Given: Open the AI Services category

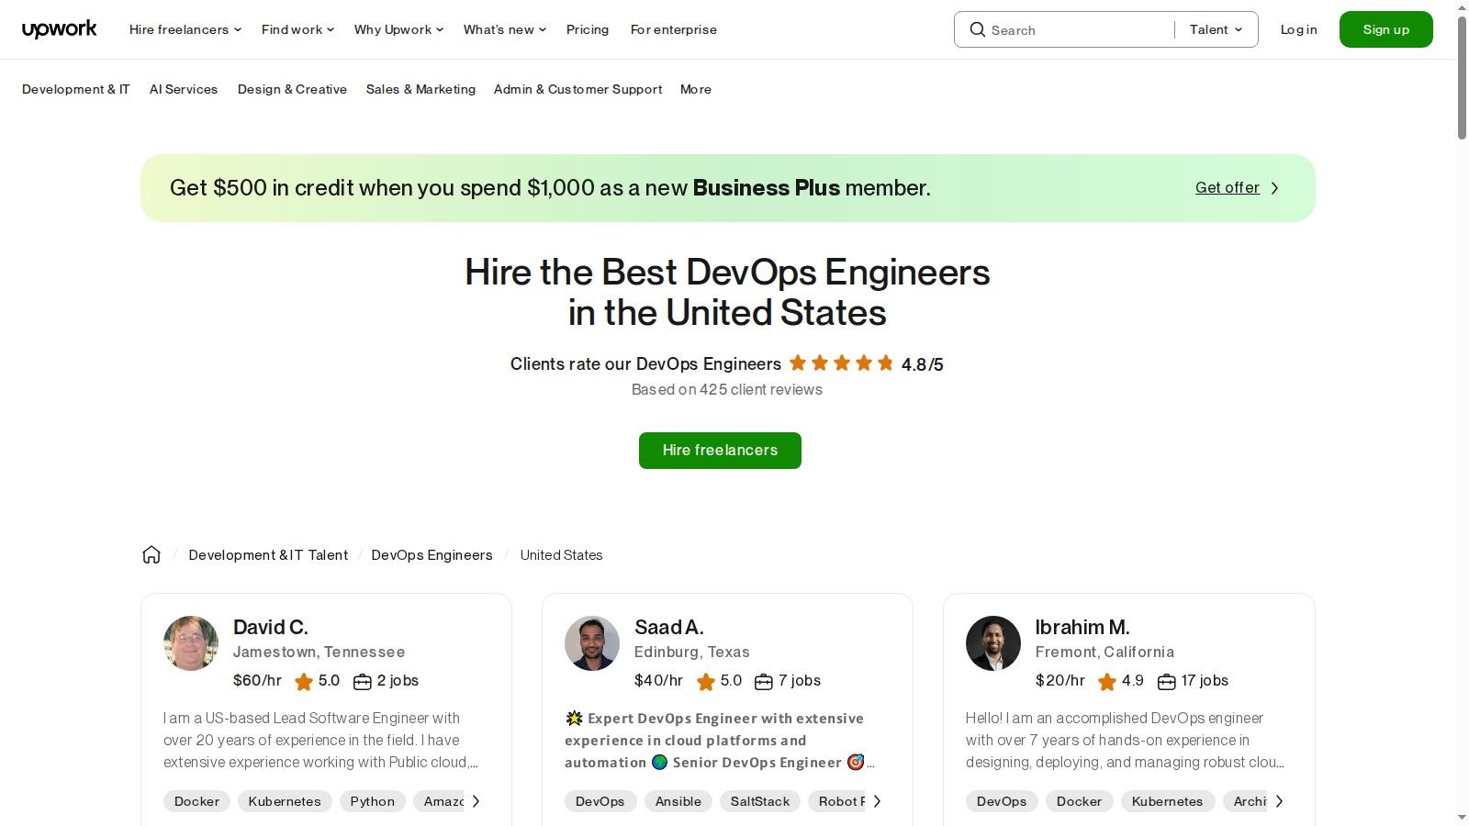Looking at the screenshot, I should click(x=184, y=89).
